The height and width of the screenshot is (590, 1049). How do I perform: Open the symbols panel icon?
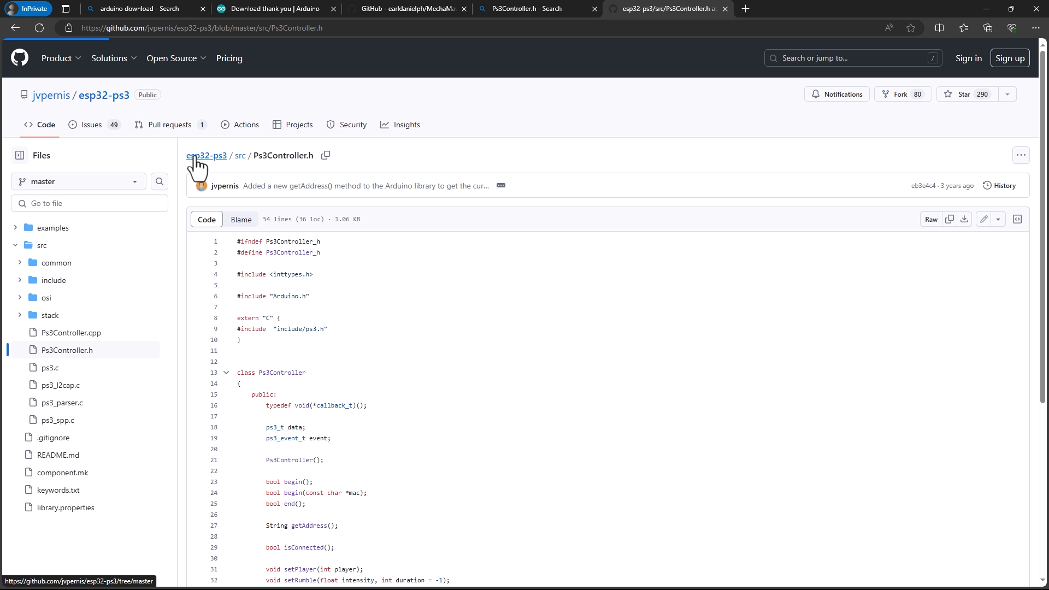pyautogui.click(x=1017, y=220)
